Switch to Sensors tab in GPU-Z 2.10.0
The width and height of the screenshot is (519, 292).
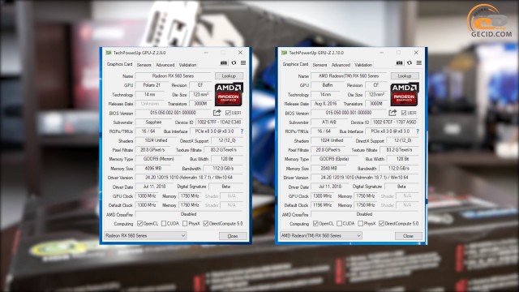pos(320,65)
